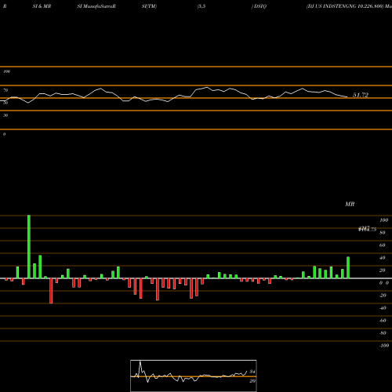This screenshot has width=392, height=392.
Task: Click the MR axis label -60
Action: click(383, 321)
